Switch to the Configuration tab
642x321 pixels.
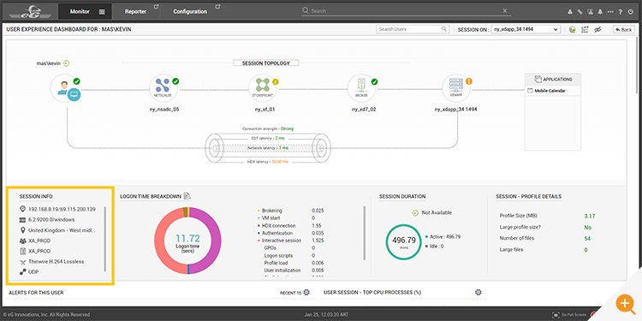coord(190,11)
